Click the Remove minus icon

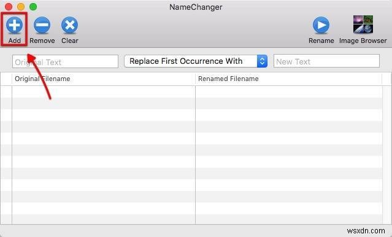point(42,25)
